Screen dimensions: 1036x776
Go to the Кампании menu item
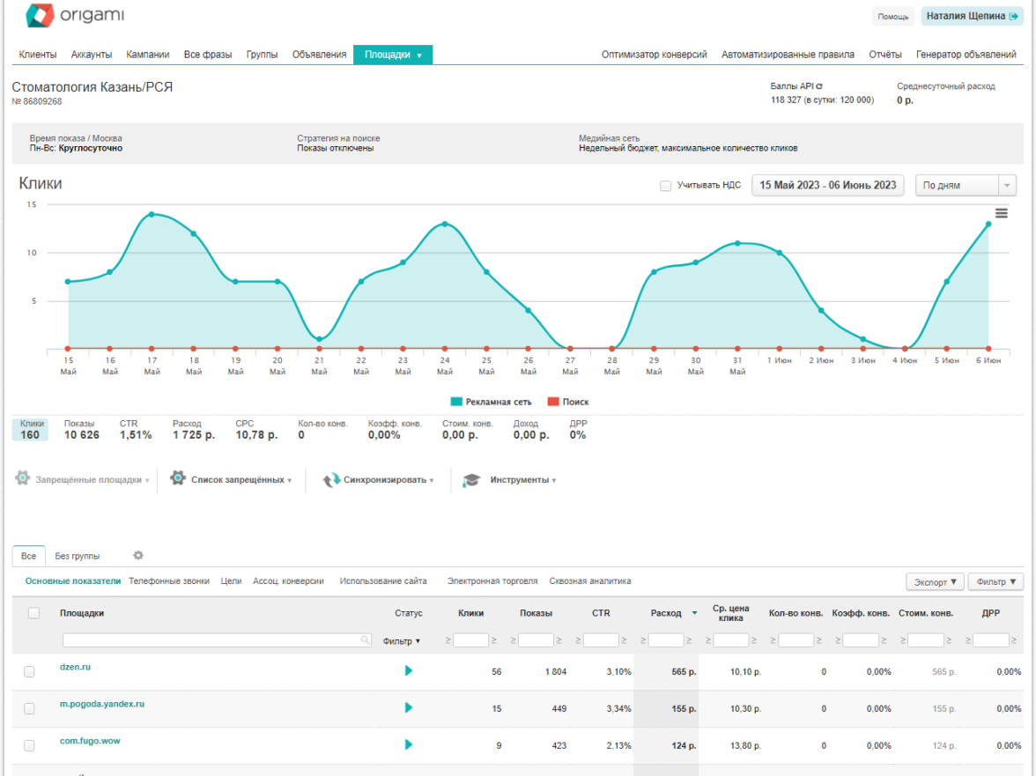148,55
